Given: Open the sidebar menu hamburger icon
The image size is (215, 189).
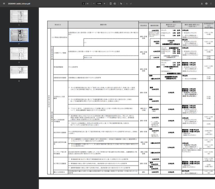Looking at the screenshot, I should click(x=4, y=4).
